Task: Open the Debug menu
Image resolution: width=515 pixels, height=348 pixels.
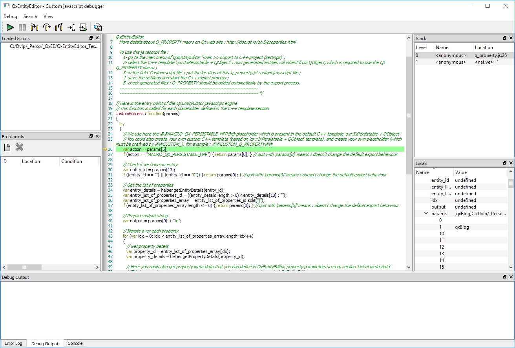Action: tap(11, 16)
